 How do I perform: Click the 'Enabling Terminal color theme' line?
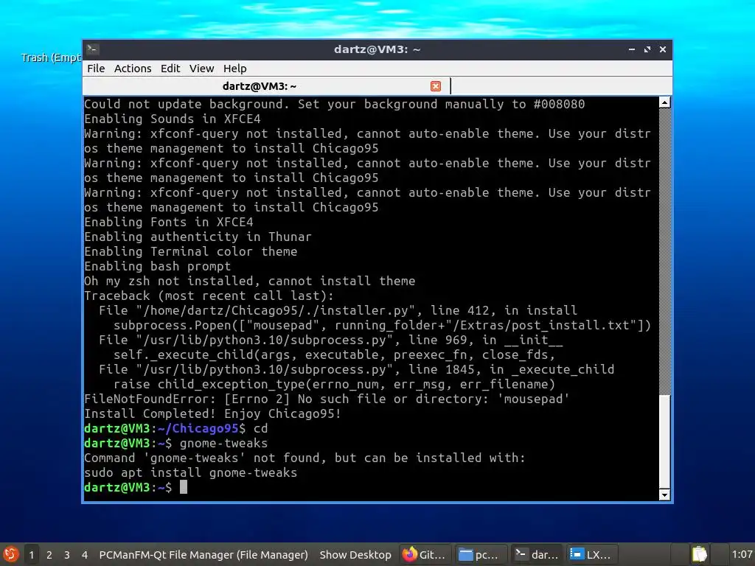(x=191, y=252)
